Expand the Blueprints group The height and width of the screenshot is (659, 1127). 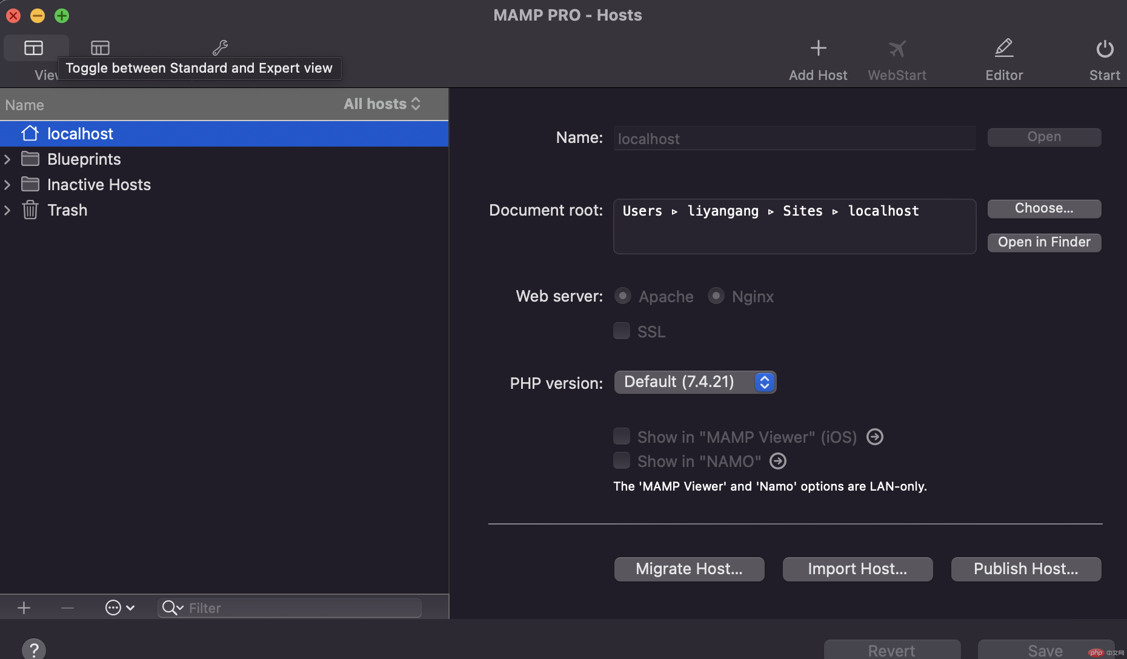7,159
